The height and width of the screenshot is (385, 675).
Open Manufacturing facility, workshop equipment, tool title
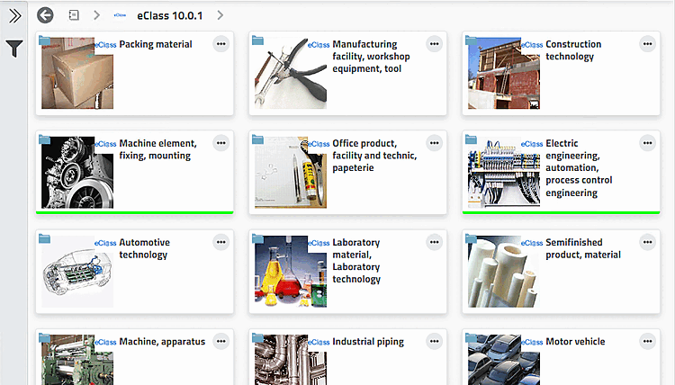[371, 57]
